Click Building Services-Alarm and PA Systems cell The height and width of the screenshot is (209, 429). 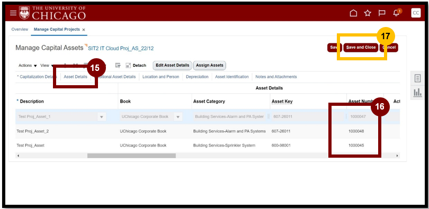229,131
